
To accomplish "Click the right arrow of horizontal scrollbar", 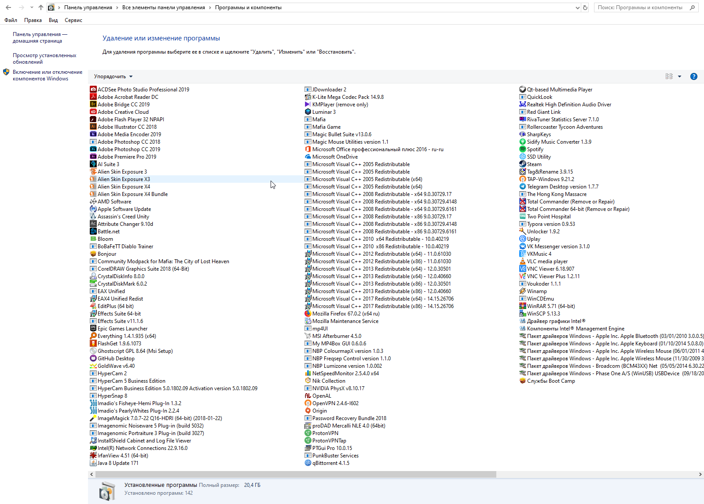I will [x=700, y=475].
